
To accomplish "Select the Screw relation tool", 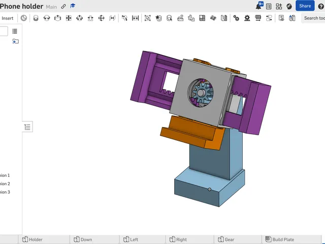I will (x=258, y=18).
